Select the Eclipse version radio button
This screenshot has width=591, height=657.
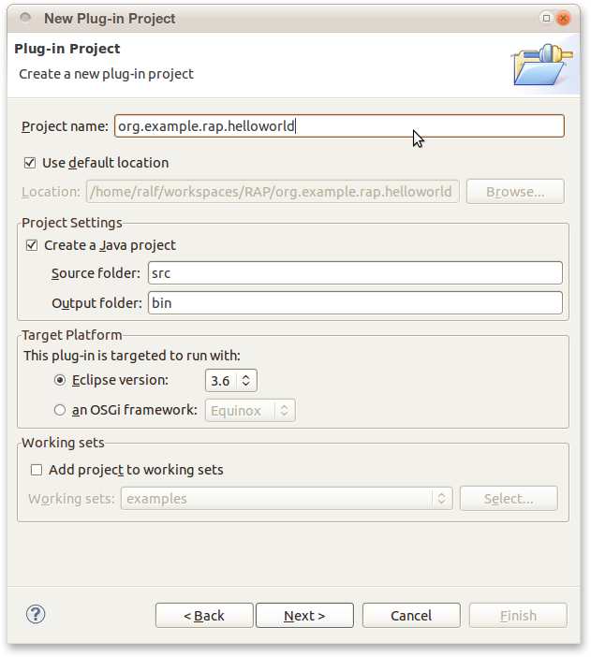[x=60, y=380]
